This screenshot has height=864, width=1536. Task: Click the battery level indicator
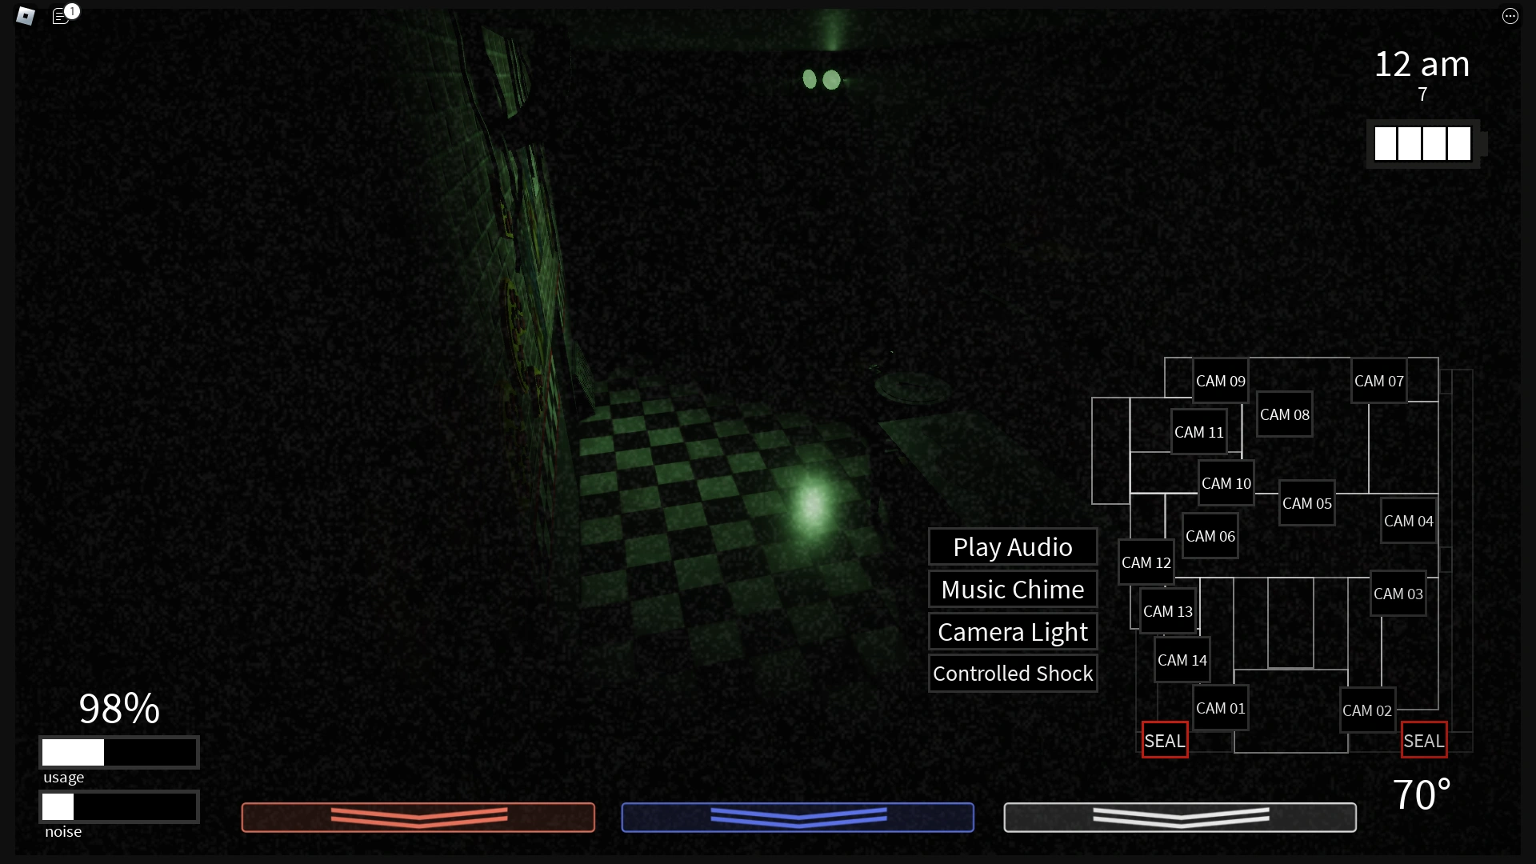[x=1422, y=144]
